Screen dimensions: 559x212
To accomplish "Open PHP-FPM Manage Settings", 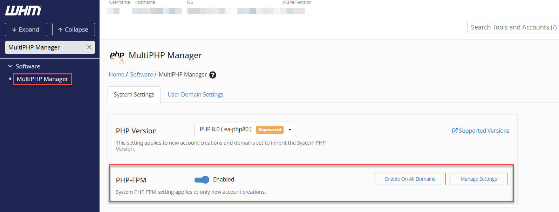I will [x=479, y=179].
